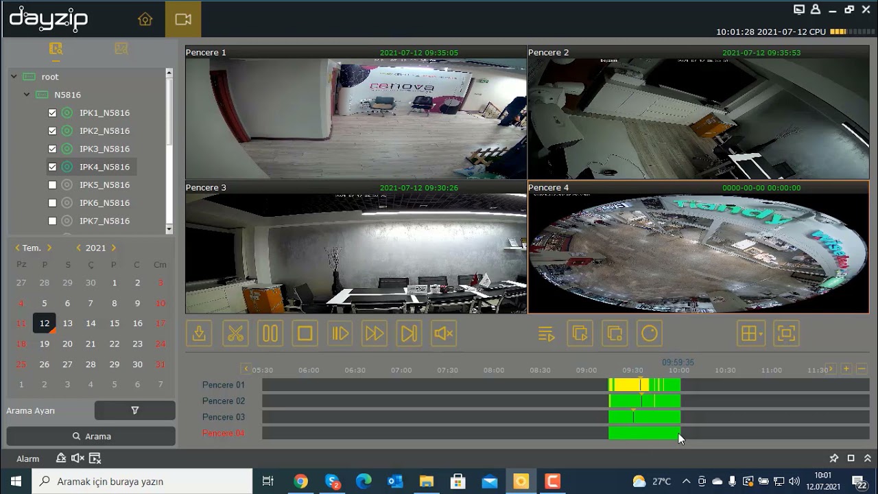This screenshot has height=494, width=878.
Task: Open the picture search tab icon
Action: click(121, 49)
